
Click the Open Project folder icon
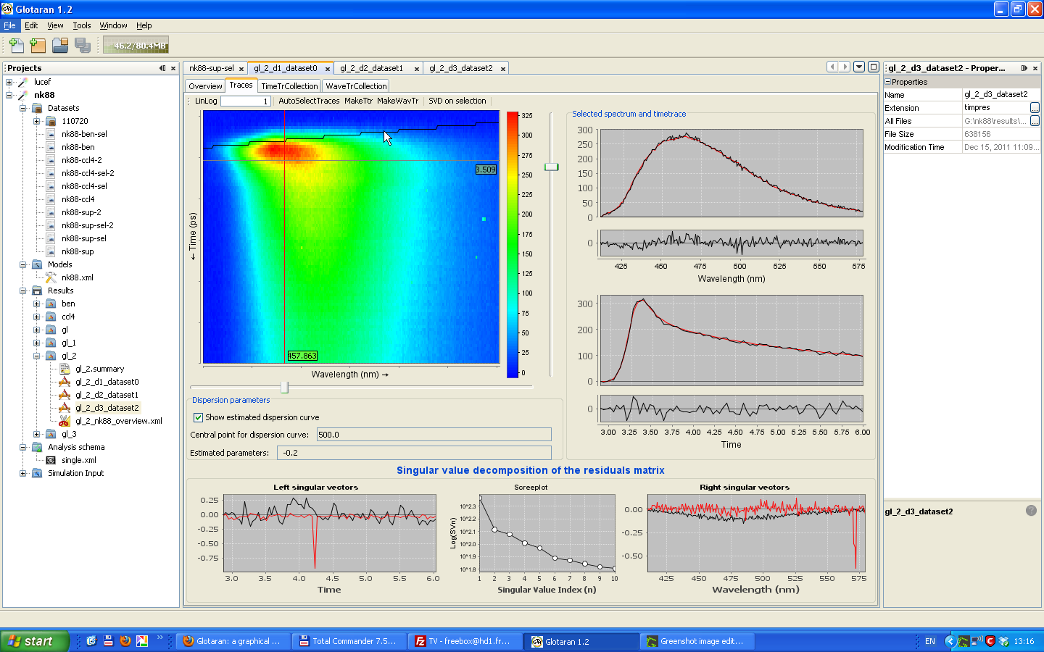pos(60,46)
